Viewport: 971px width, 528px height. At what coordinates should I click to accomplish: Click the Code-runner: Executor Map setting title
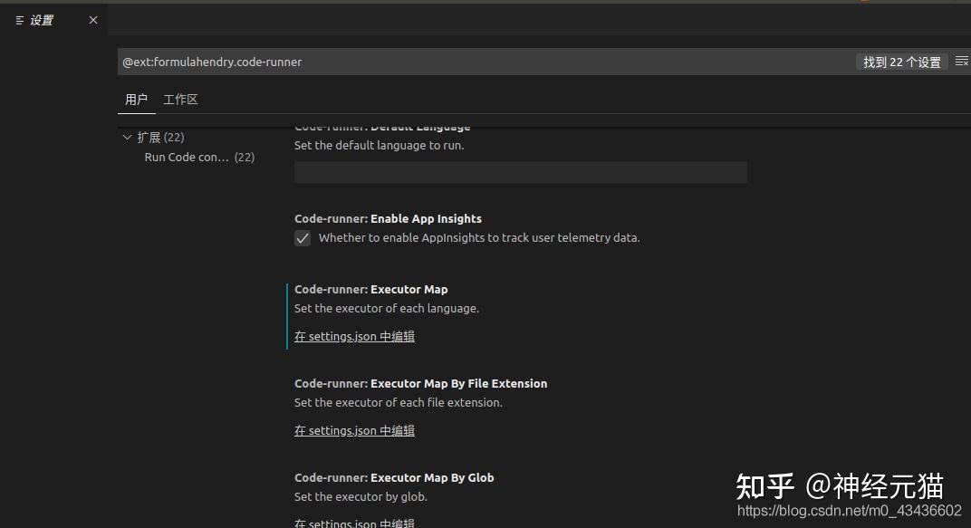(371, 289)
